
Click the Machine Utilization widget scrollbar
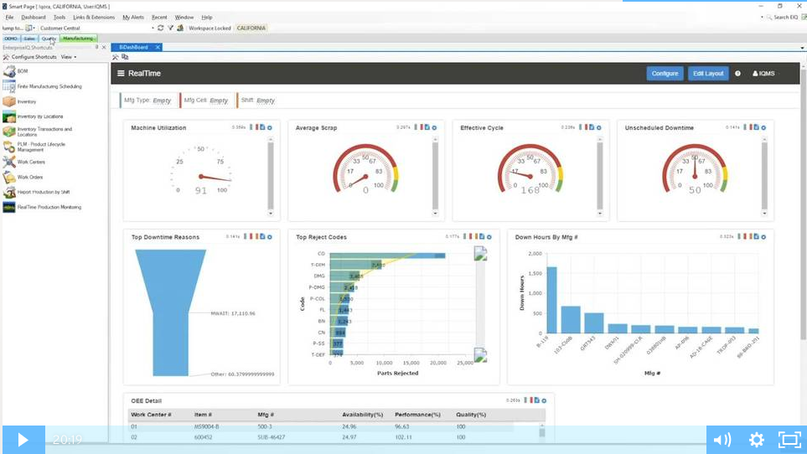pyautogui.click(x=271, y=176)
